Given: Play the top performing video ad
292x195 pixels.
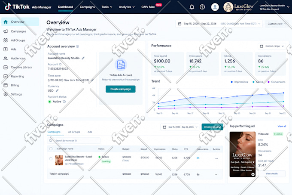Looking at the screenshot, I should tap(252, 174).
